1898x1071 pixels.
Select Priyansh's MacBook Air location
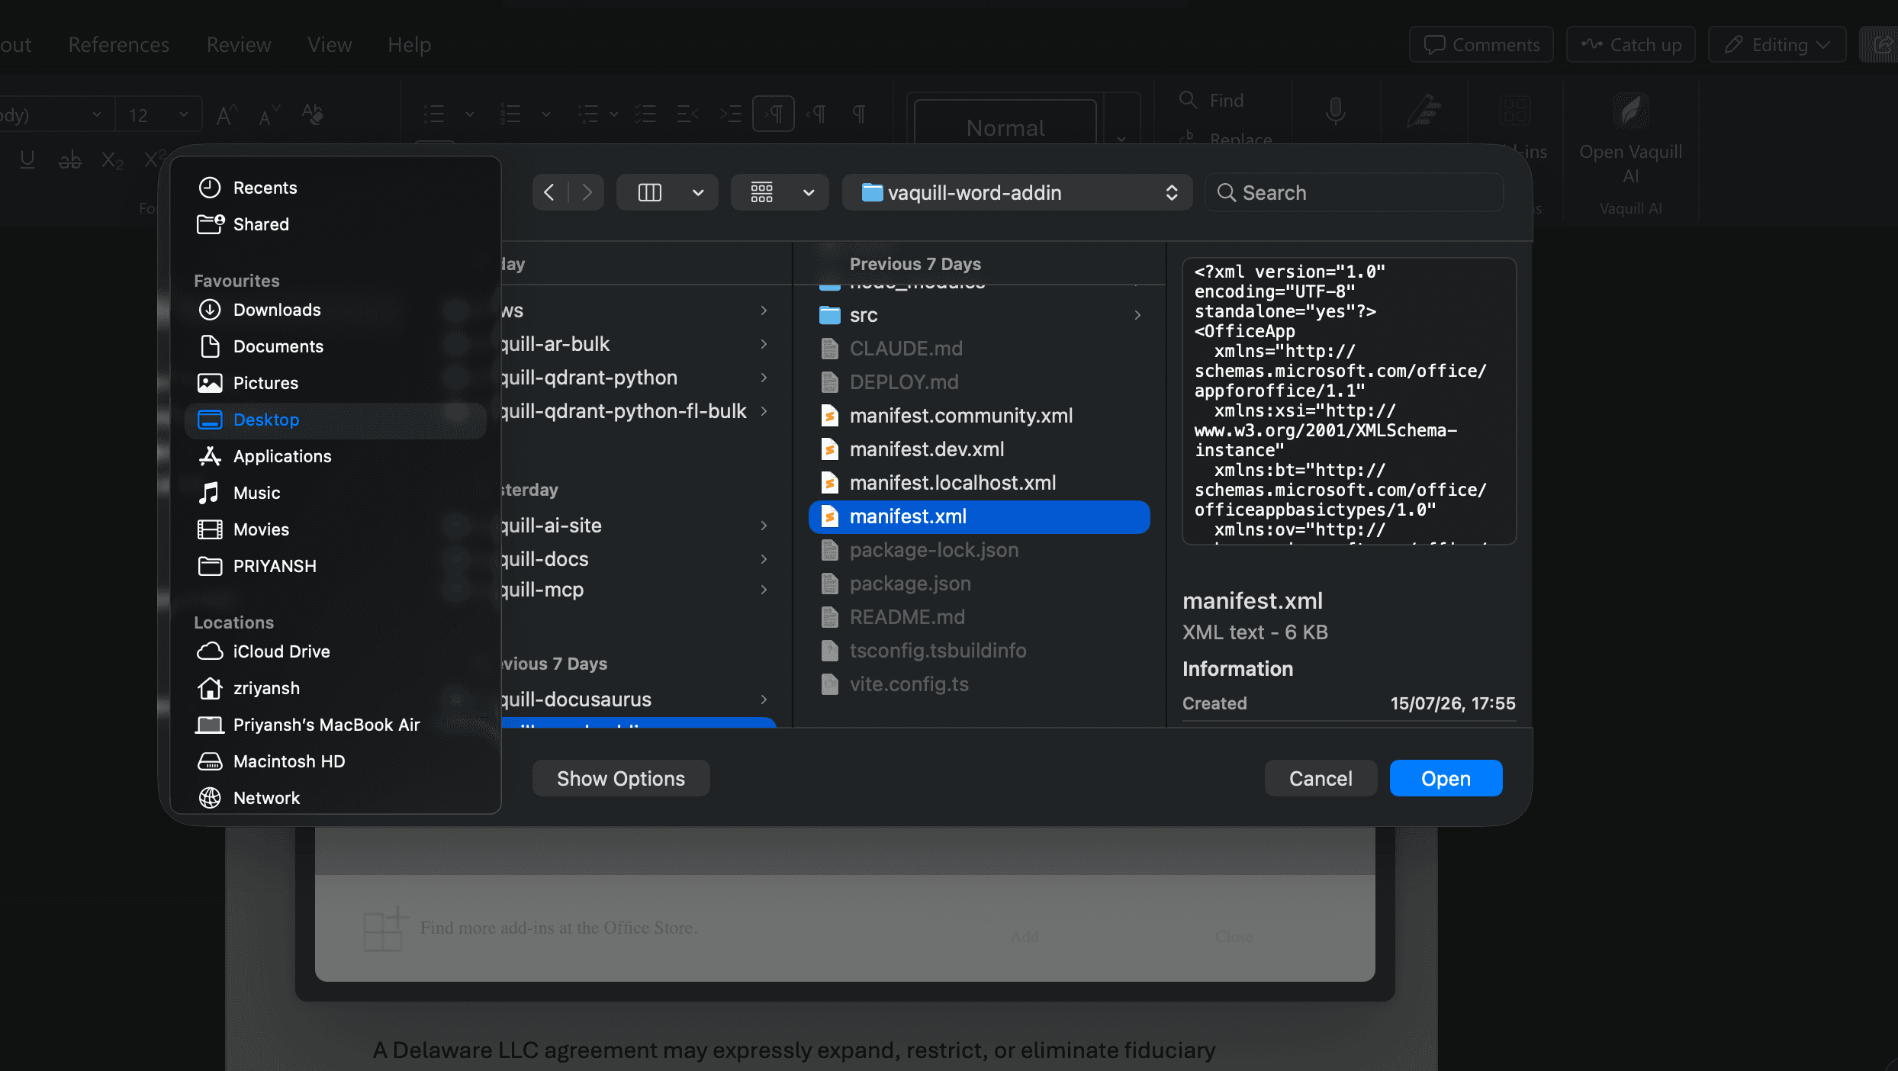[336, 725]
